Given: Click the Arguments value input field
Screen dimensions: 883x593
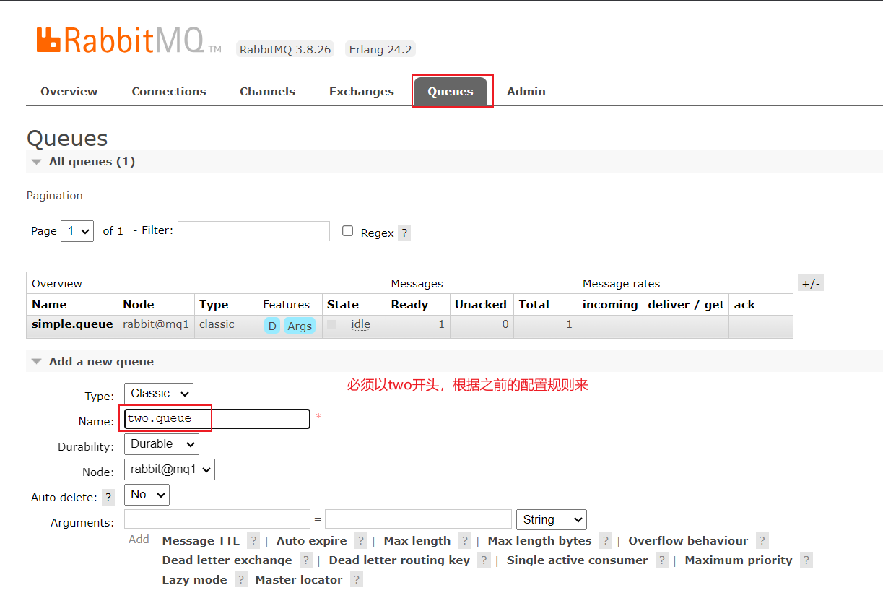Looking at the screenshot, I should pyautogui.click(x=418, y=519).
